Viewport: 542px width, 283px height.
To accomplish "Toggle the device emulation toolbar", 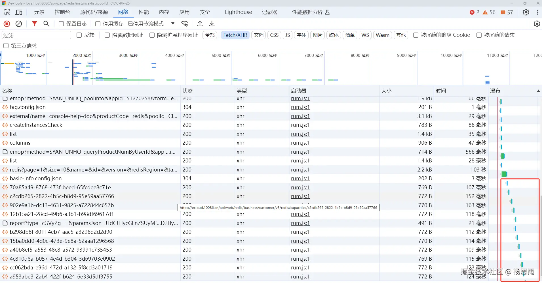I will click(19, 12).
